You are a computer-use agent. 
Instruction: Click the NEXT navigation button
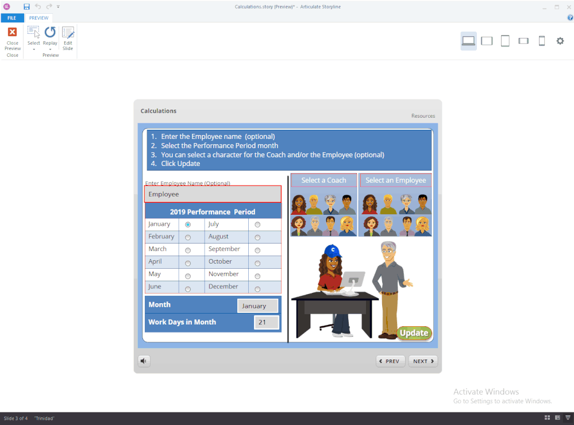423,361
